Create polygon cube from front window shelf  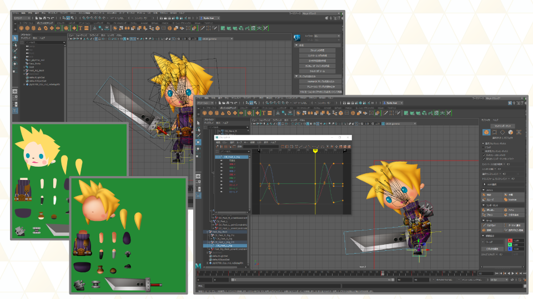tap(211, 113)
